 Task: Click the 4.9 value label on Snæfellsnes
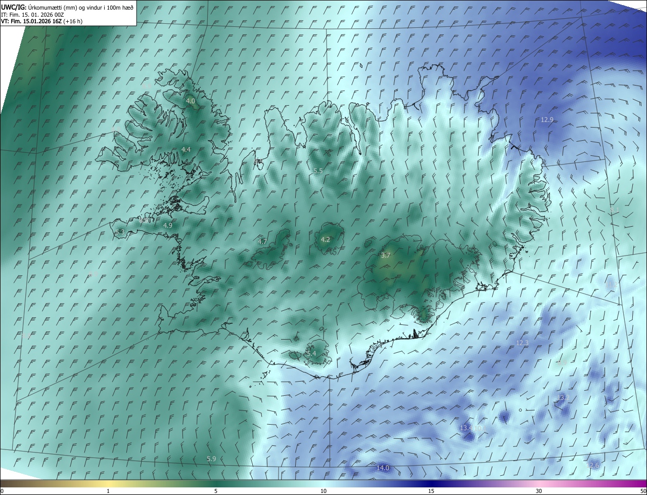tap(168, 225)
